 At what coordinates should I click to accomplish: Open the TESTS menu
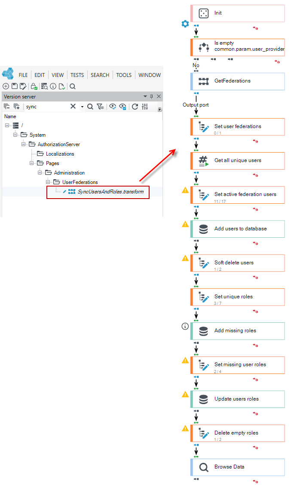tap(77, 75)
